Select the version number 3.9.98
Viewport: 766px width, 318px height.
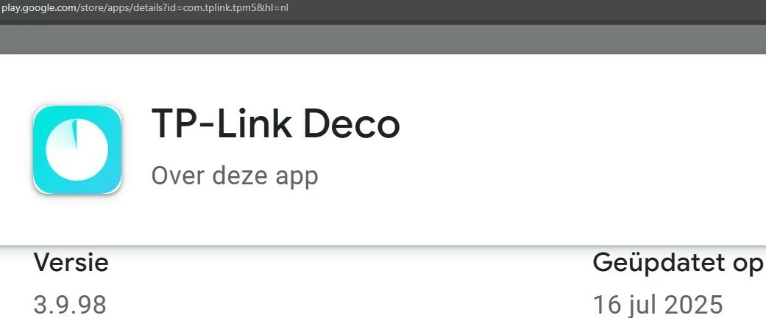70,305
